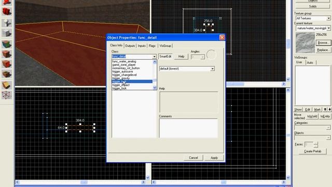
Task: Click the VisGroups Edit button
Action: point(308,110)
